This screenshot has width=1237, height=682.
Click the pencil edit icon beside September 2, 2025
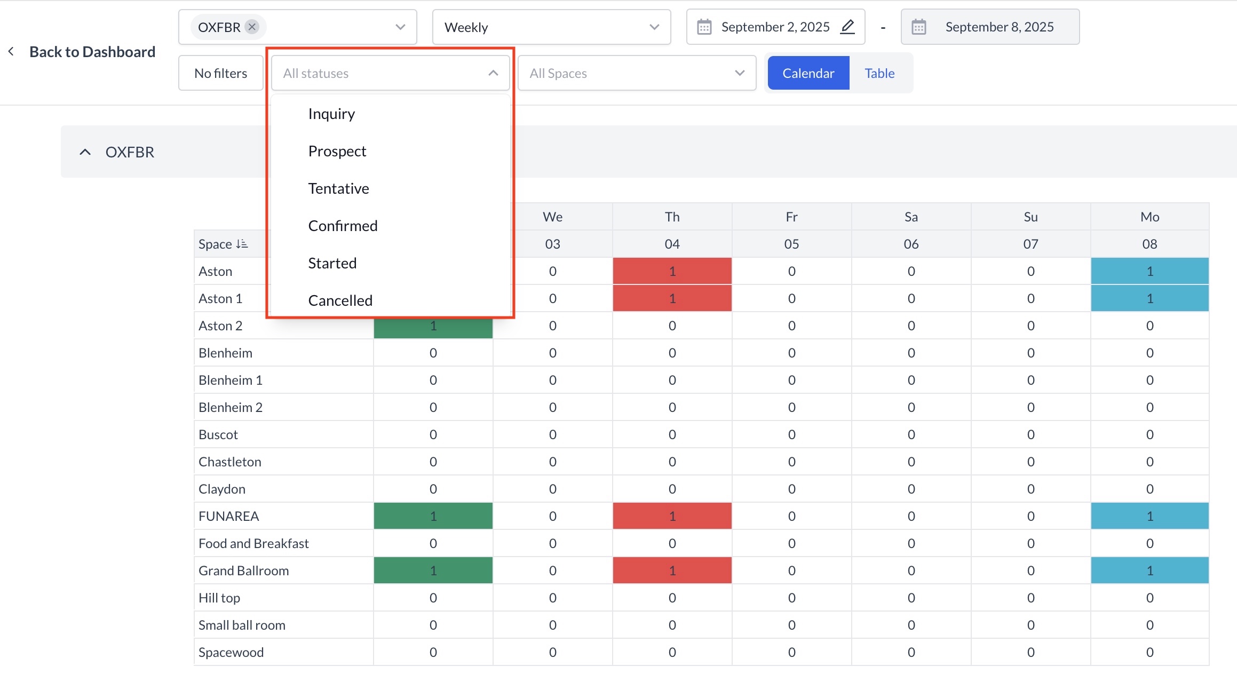(x=847, y=27)
